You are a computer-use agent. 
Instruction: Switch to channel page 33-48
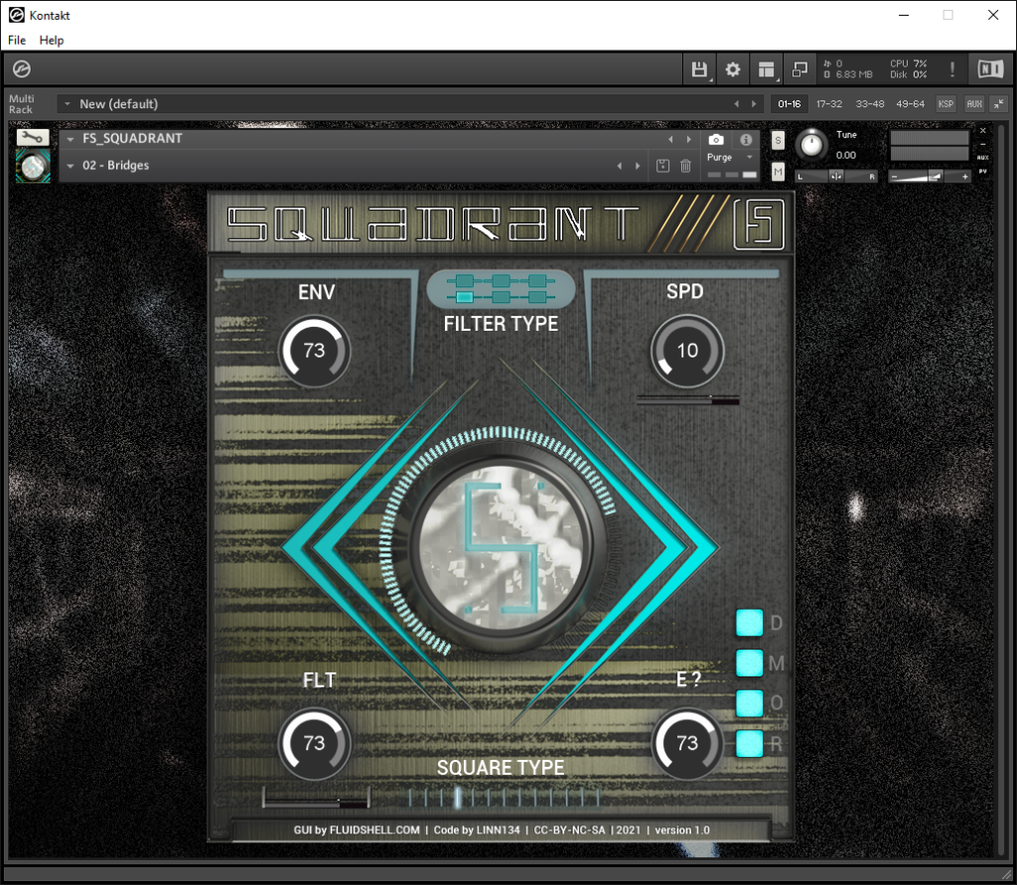[870, 104]
